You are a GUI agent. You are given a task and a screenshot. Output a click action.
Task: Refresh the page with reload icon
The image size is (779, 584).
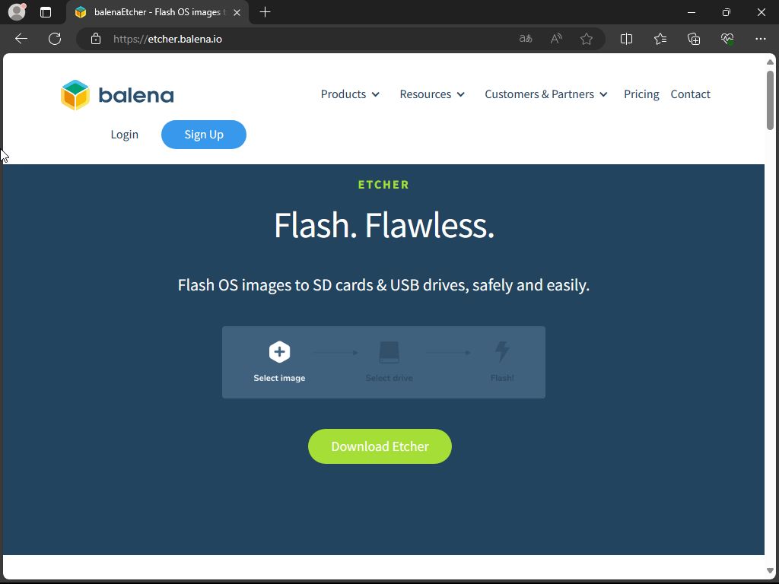click(x=55, y=39)
